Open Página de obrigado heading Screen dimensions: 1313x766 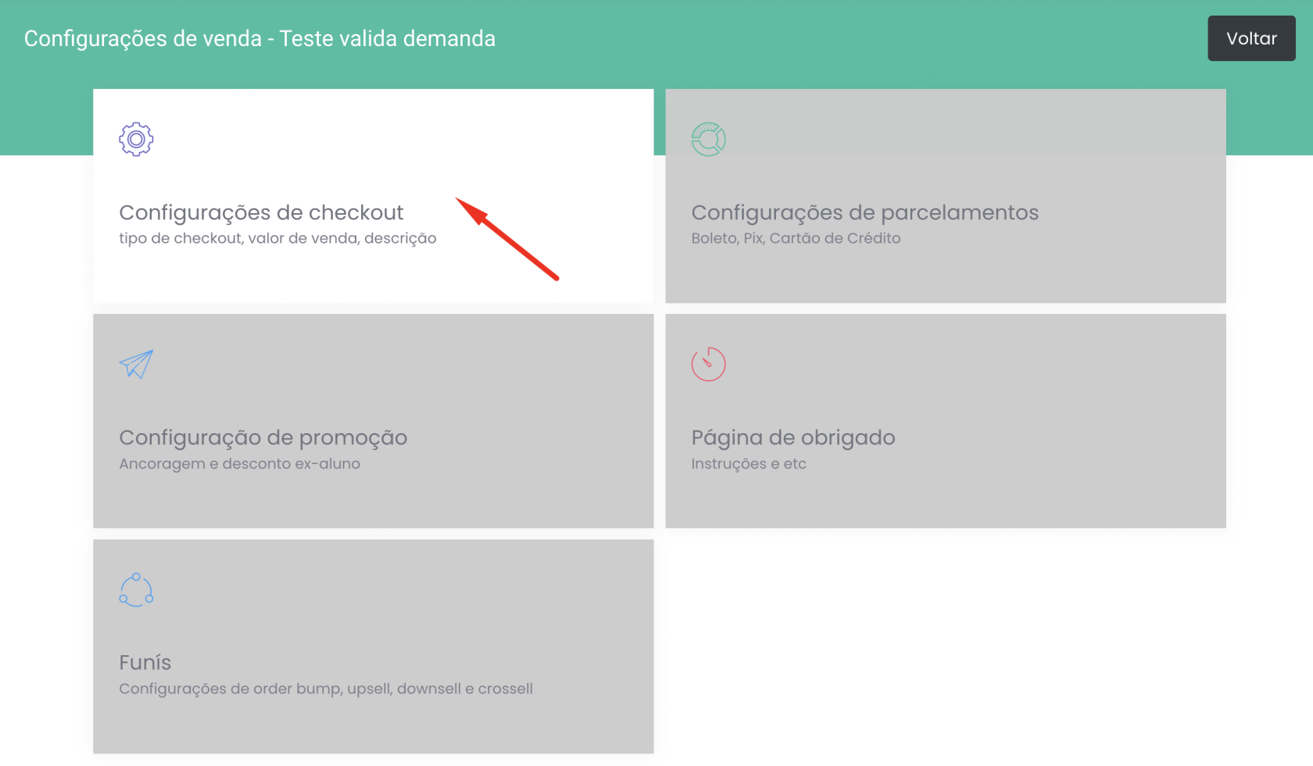[792, 437]
